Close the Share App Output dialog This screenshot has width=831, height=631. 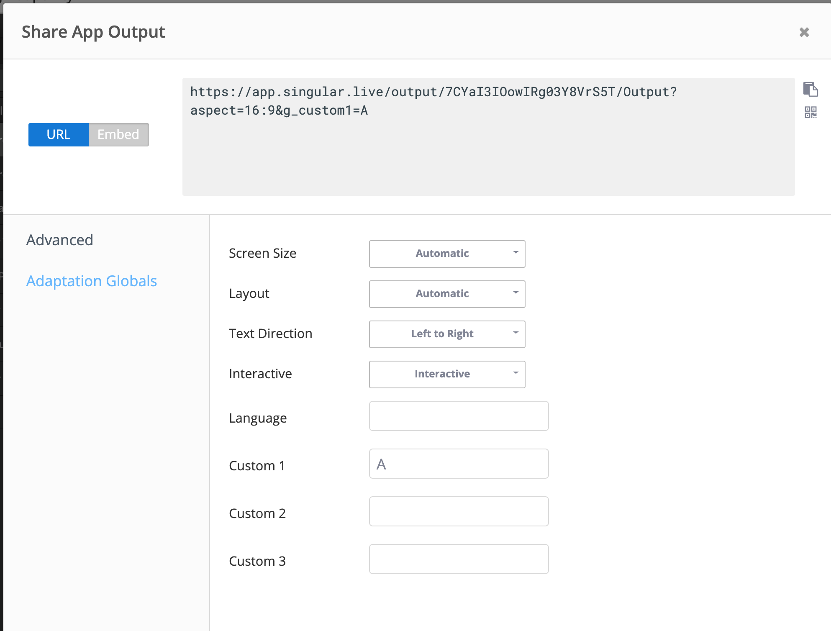point(804,32)
